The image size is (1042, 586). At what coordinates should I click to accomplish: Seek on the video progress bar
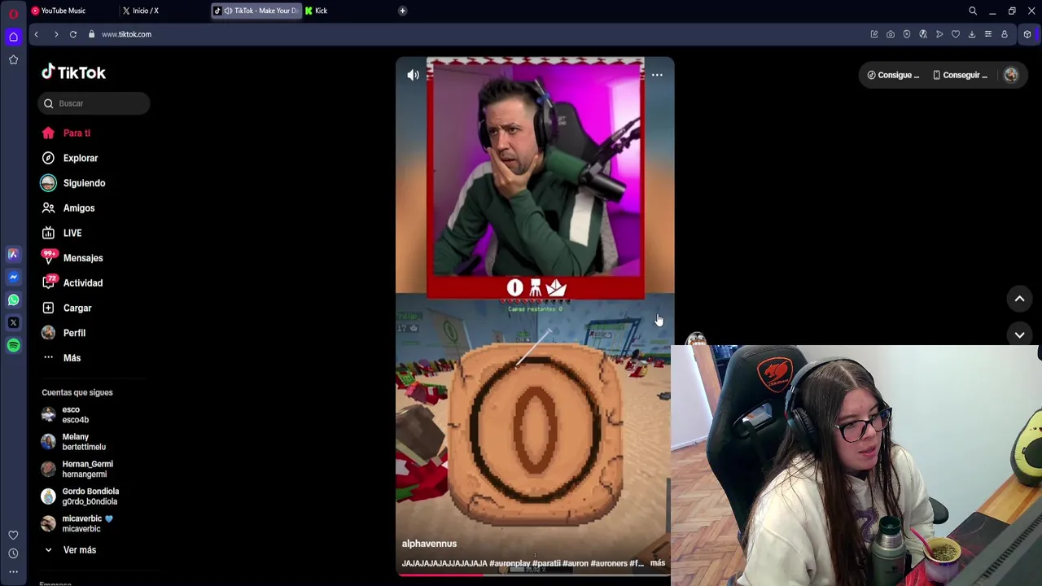[x=533, y=575]
